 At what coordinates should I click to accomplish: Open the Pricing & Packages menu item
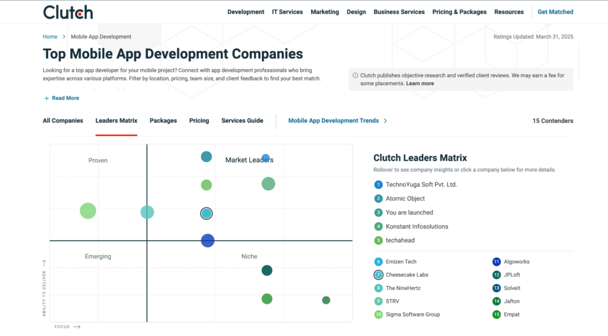pos(459,12)
